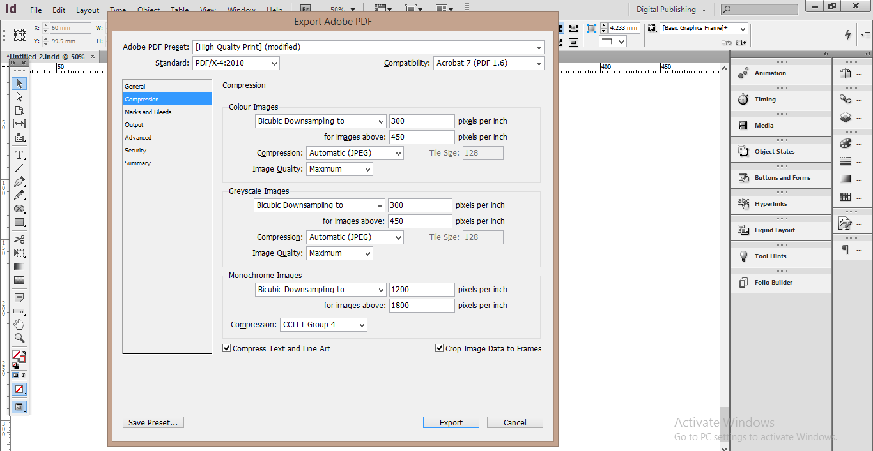Screen dimensions: 873x451
Task: Uncheck Crop Image Data to Frames
Action: click(x=439, y=348)
